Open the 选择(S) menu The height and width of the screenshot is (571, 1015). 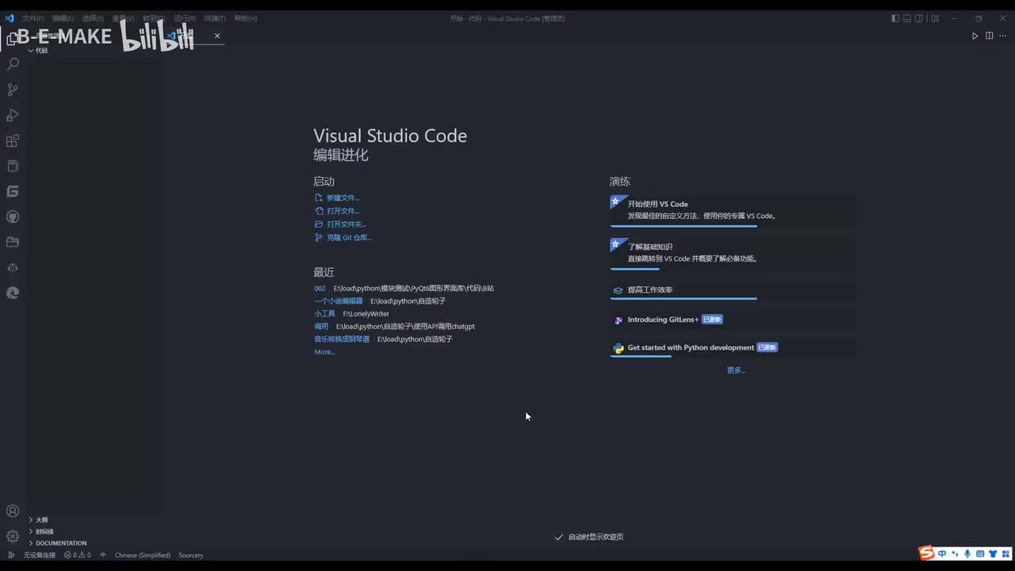(x=93, y=18)
